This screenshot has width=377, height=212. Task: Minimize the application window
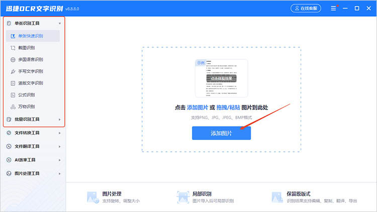345,9
